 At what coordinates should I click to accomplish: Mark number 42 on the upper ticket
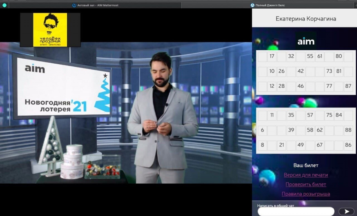tap(301, 71)
